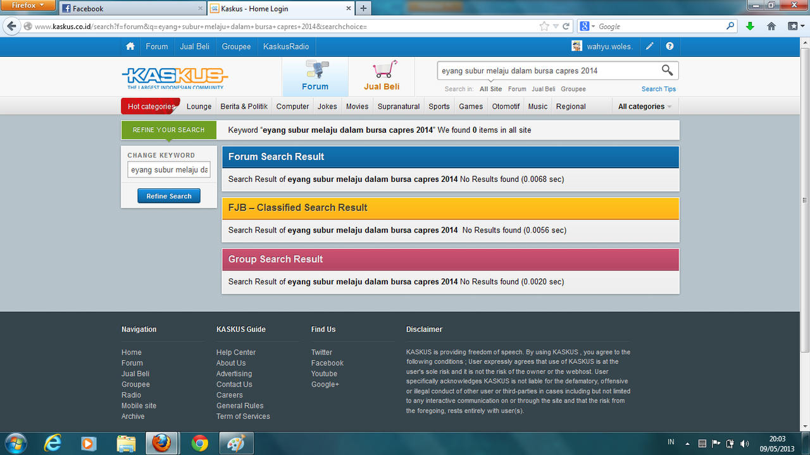Open the Google search engine selector dropdown

tap(587, 27)
